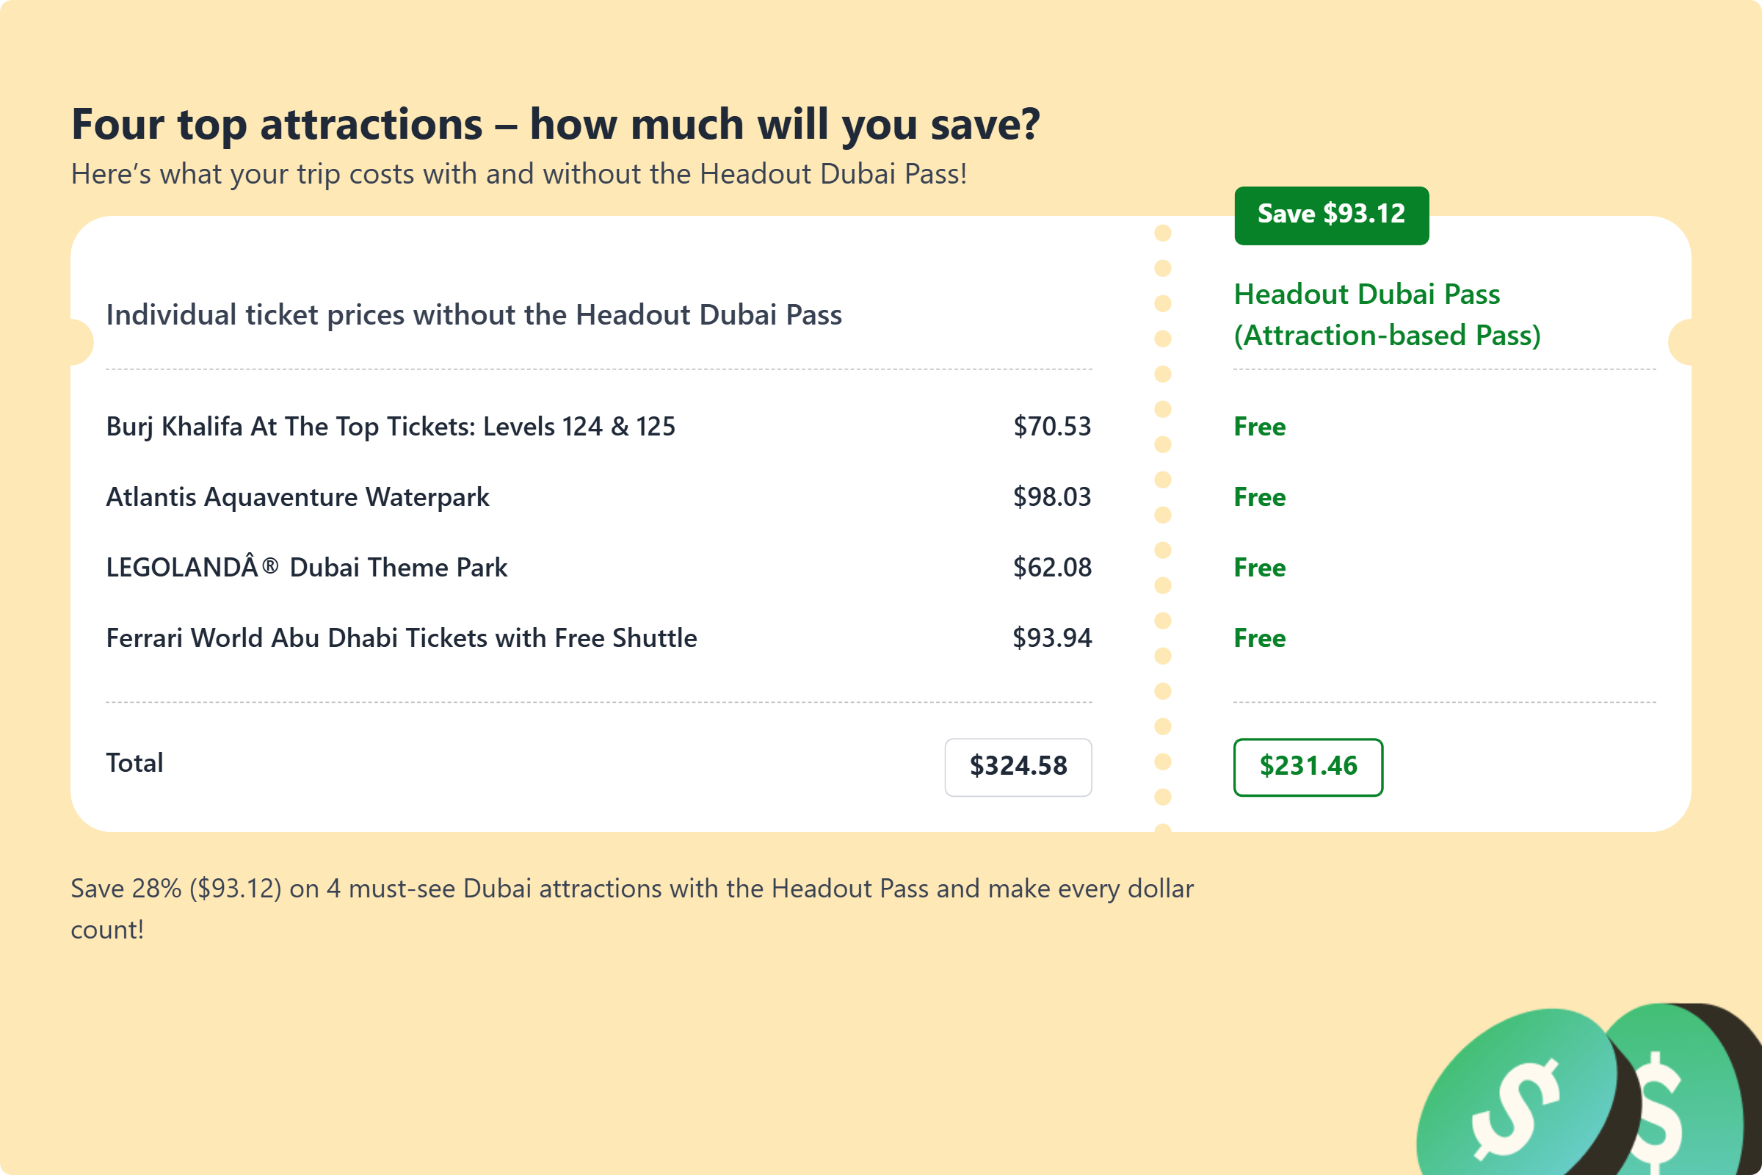The image size is (1762, 1175).
Task: Click the Individual ticket prices column header
Action: [474, 315]
